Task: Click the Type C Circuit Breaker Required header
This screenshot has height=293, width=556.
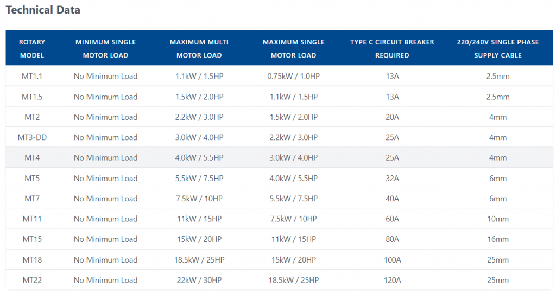Action: 392,48
